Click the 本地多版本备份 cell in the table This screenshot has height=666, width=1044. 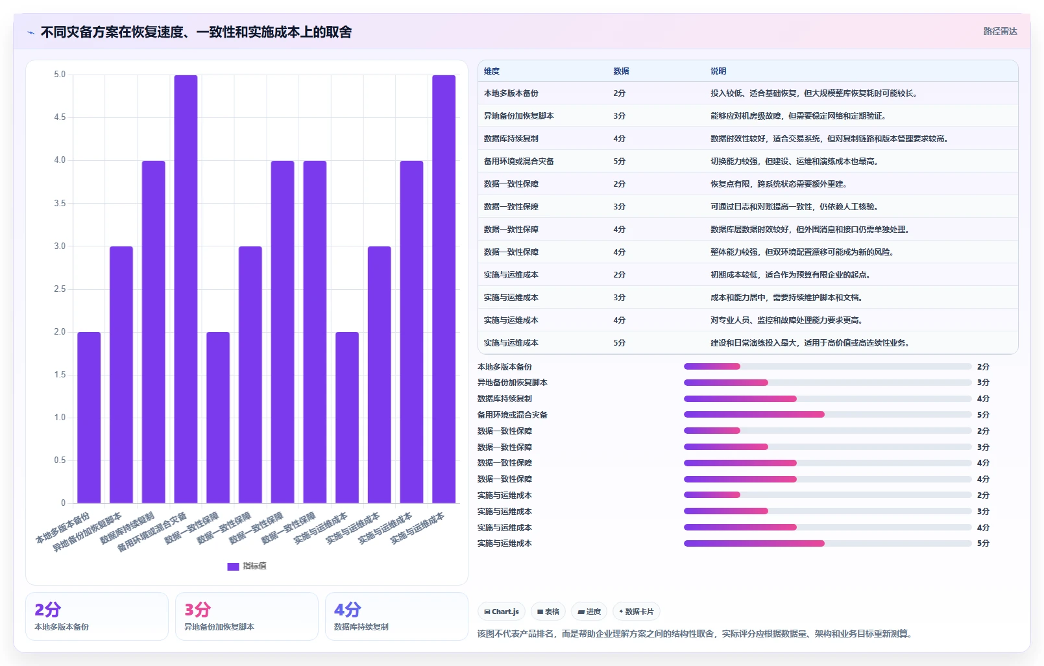[x=511, y=93]
